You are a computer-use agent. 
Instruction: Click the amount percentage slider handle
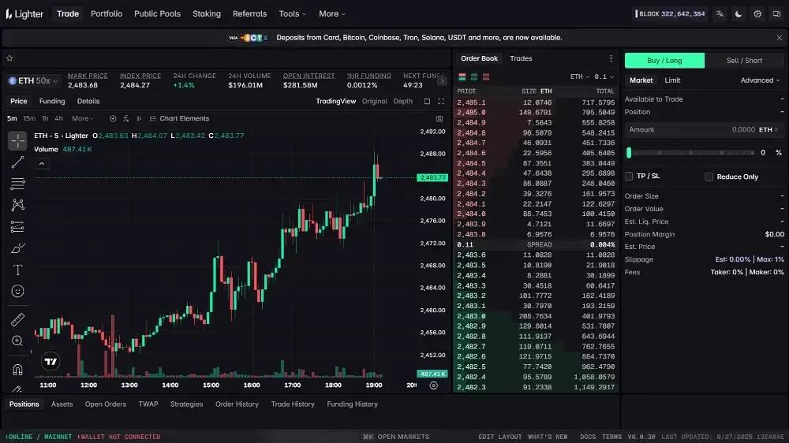click(x=629, y=153)
